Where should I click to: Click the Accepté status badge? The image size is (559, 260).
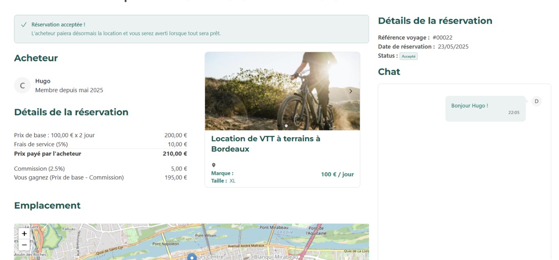pyautogui.click(x=408, y=56)
